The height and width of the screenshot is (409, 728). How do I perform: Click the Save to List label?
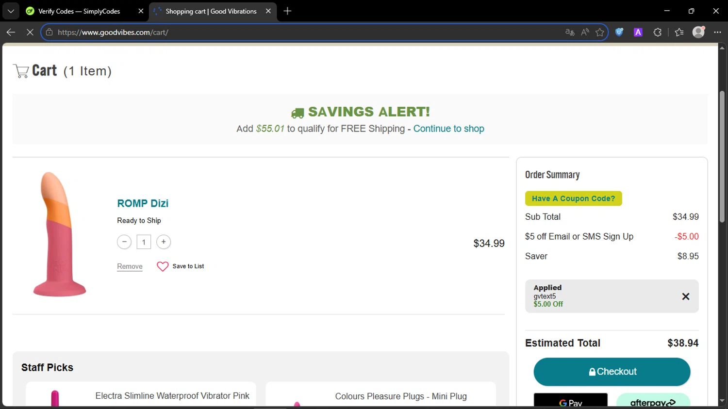[188, 266]
